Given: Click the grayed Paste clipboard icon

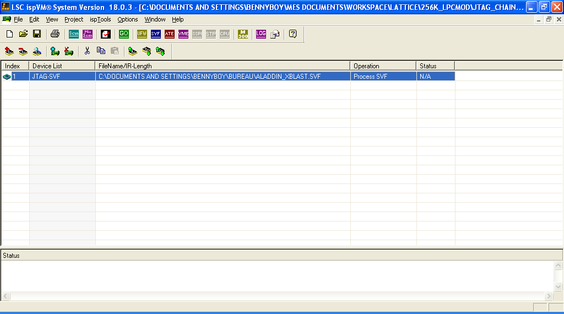Looking at the screenshot, I should 115,51.
